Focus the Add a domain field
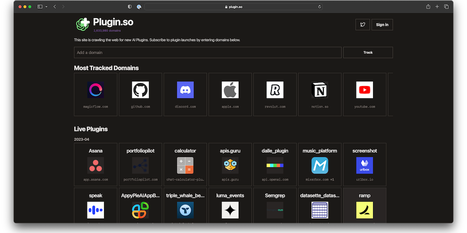The image size is (467, 233). [208, 52]
